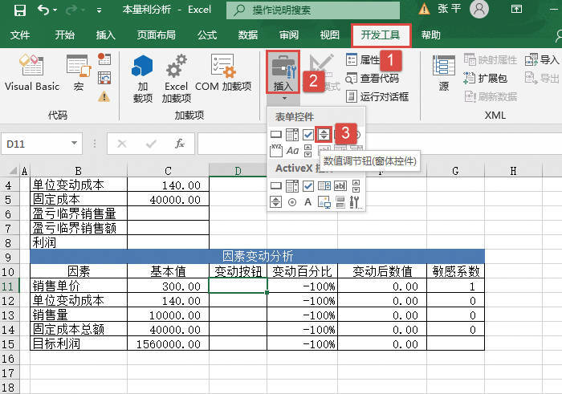Click 查看代码 button
Viewport: 562px width, 394px height.
tap(373, 78)
